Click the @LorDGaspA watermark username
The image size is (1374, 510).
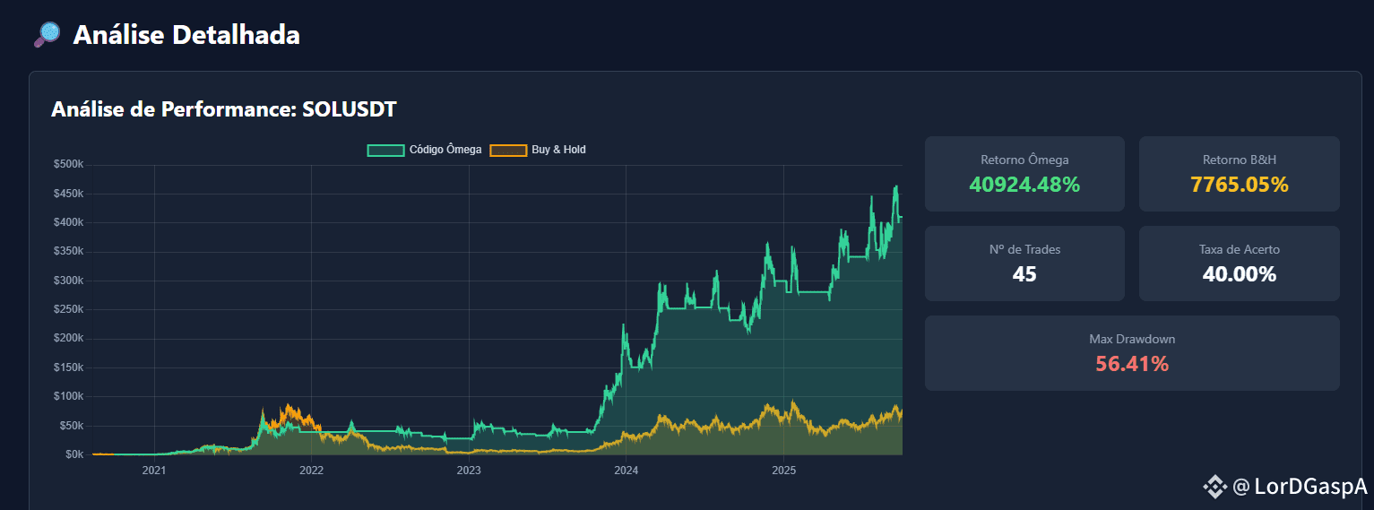coord(1300,488)
